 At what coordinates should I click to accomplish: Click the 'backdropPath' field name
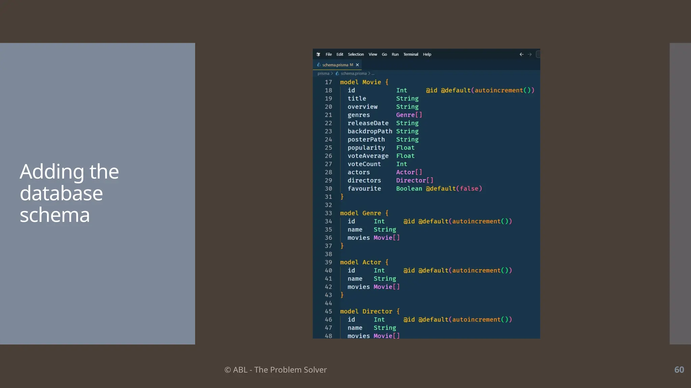pos(370,131)
